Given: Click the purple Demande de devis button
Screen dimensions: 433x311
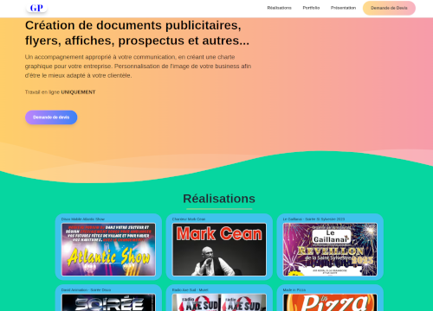Looking at the screenshot, I should pyautogui.click(x=51, y=117).
